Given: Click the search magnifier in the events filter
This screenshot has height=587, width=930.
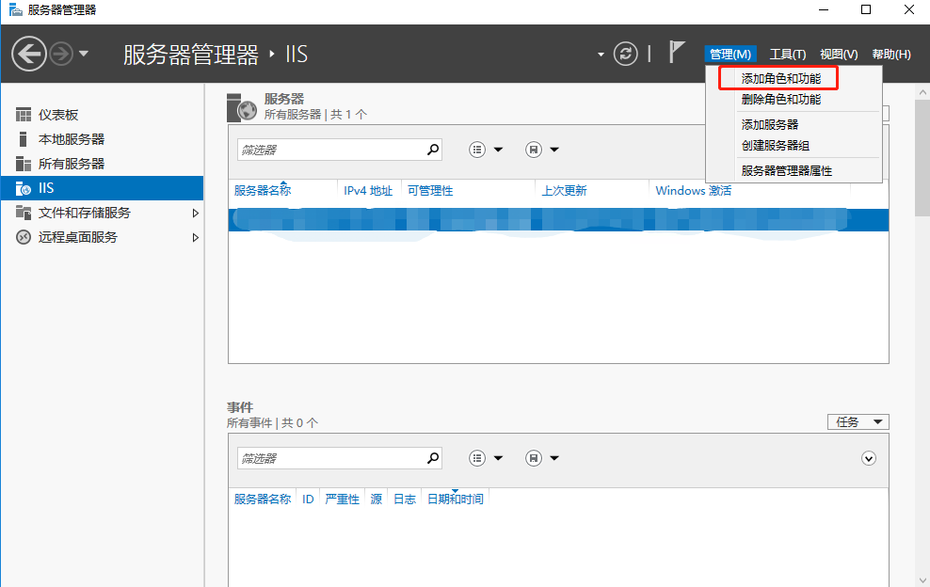Looking at the screenshot, I should coord(432,458).
